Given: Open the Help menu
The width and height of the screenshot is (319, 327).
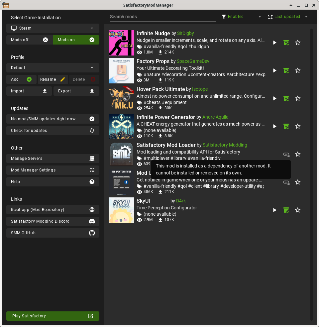Looking at the screenshot, I should pos(53,182).
